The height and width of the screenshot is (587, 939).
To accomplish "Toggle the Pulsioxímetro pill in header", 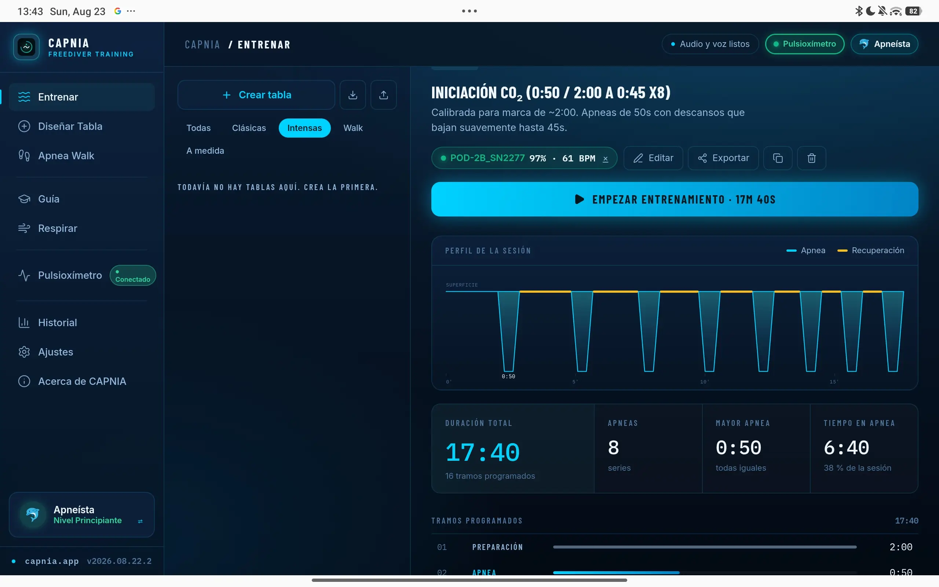I will 804,44.
